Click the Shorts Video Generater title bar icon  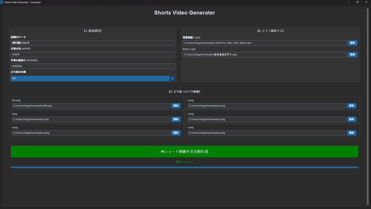[x=3, y=2]
